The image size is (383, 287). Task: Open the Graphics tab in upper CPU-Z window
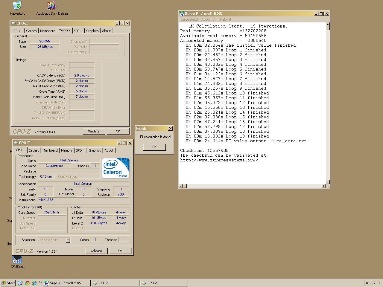(x=92, y=31)
